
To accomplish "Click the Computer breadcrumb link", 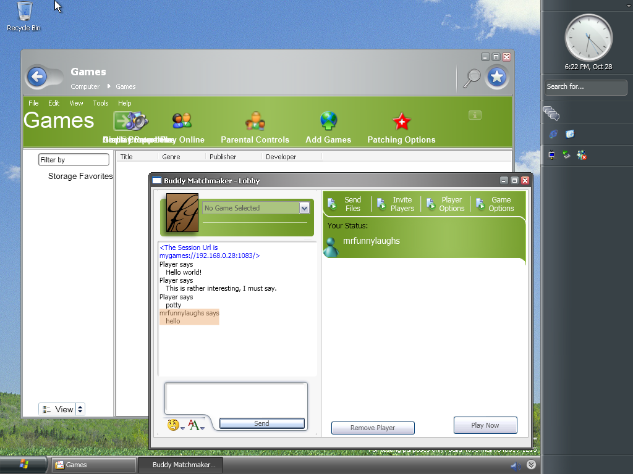I will (85, 86).
